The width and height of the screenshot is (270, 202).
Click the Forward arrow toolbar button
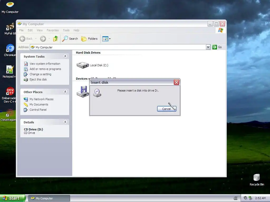[x=43, y=39]
